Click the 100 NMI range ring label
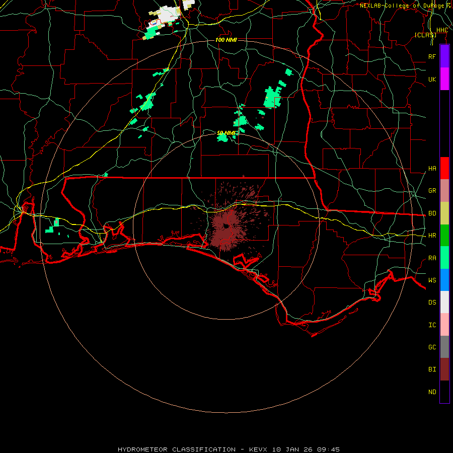Screen dimensions: 453x453 [226, 40]
